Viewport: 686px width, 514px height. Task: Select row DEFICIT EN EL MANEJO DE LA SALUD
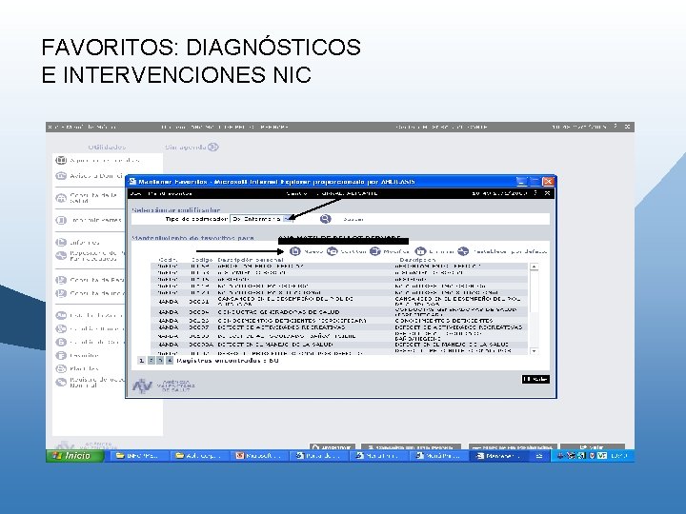[339, 345]
